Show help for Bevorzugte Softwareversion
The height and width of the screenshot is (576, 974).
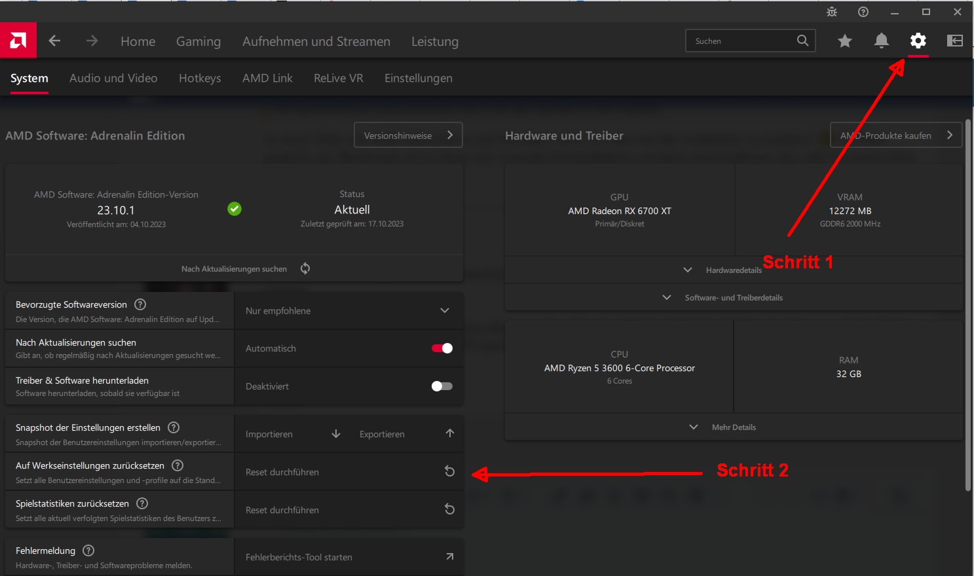(x=140, y=304)
